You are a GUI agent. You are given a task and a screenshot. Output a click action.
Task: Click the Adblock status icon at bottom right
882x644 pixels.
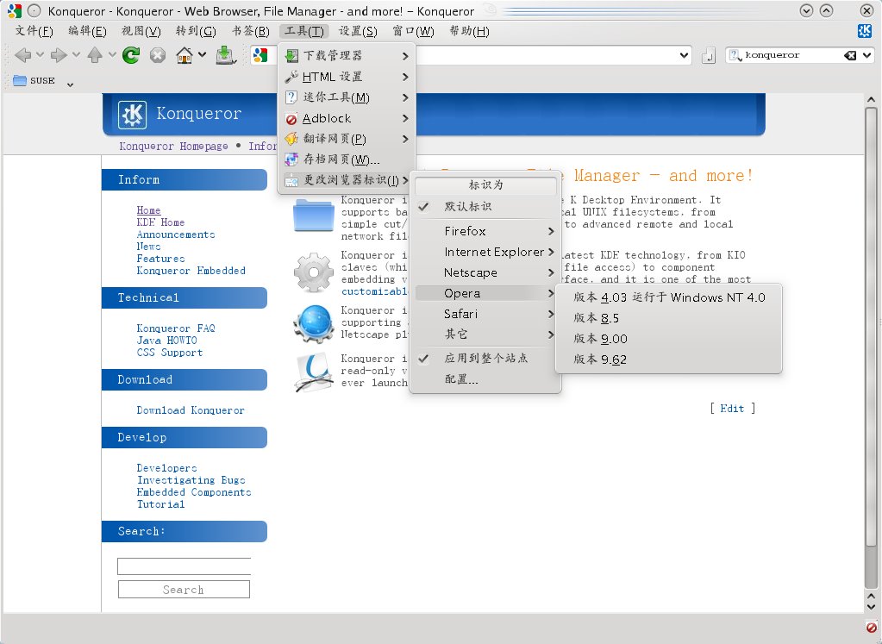(x=871, y=628)
